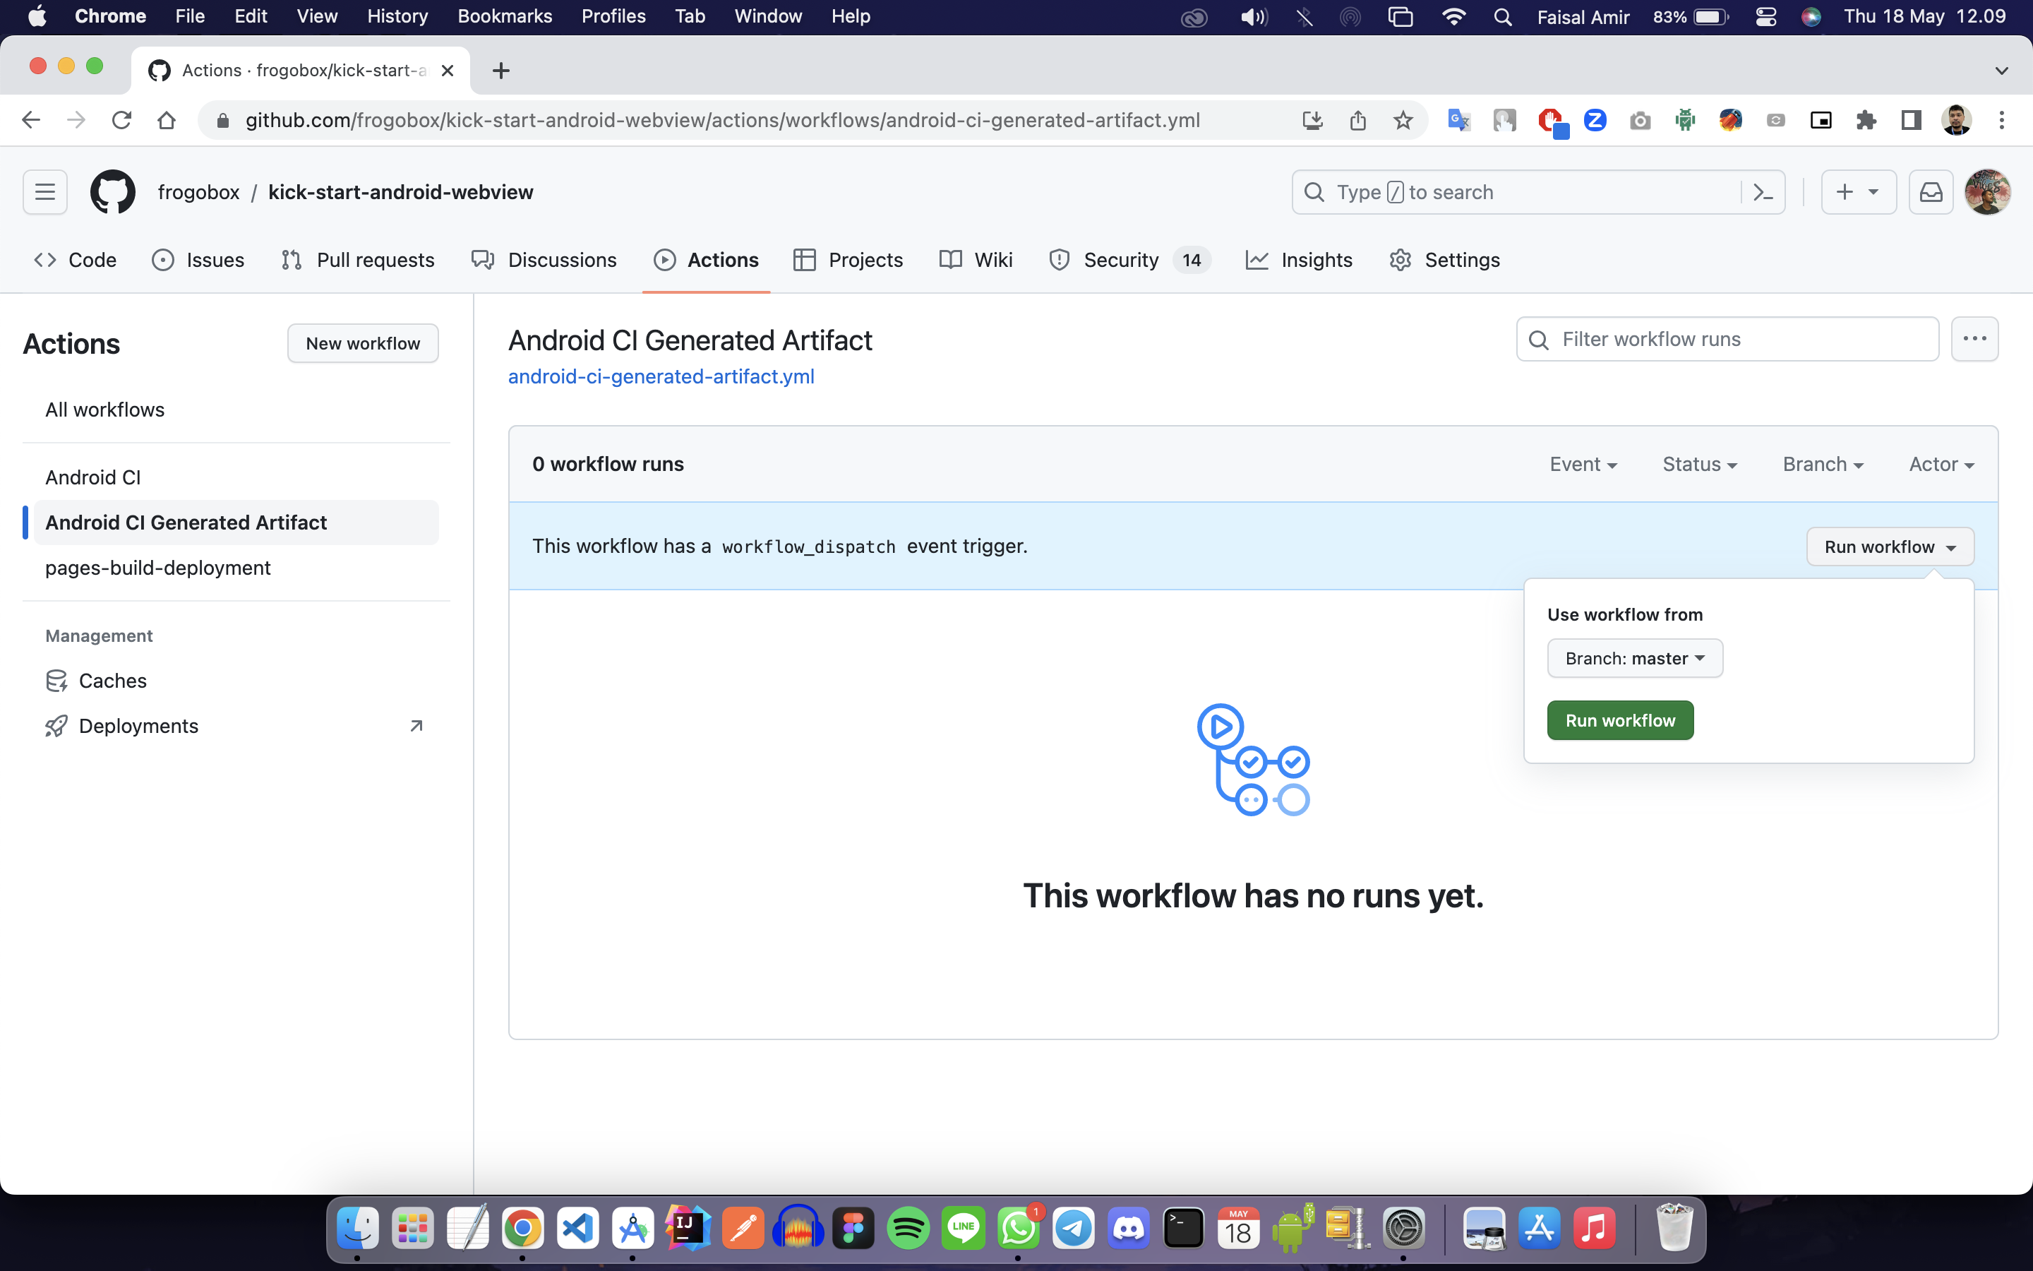
Task: Open the macOS Control Center toggles
Action: (1765, 17)
